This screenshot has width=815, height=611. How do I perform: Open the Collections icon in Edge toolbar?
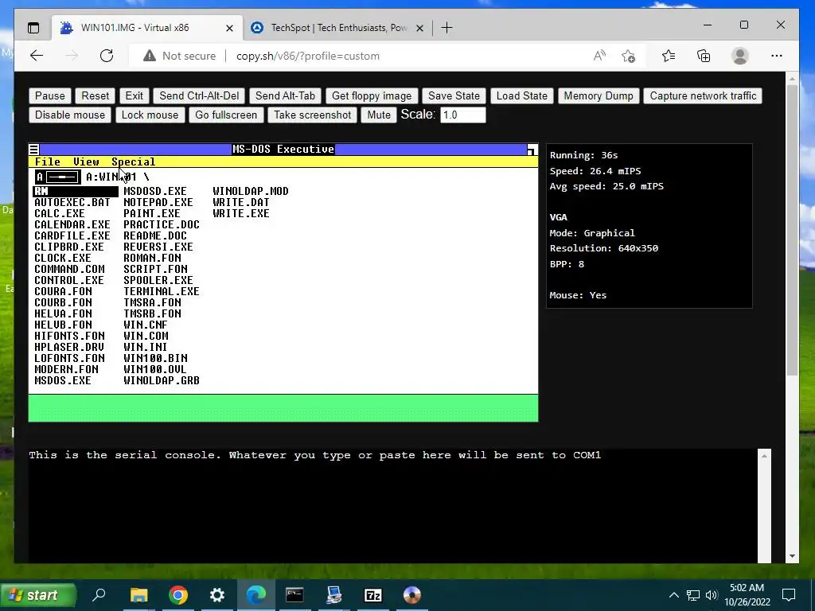pos(704,56)
